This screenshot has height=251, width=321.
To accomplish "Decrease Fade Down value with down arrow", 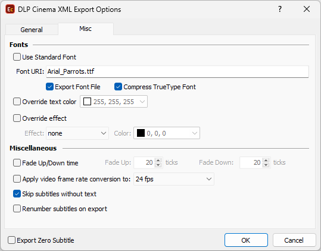I will 266,165.
